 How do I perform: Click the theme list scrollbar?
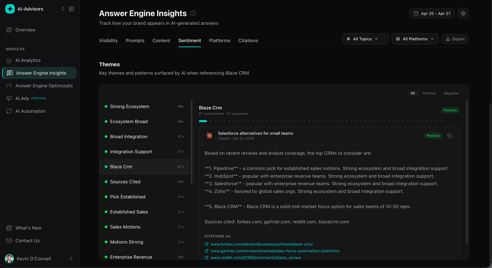tap(192, 142)
